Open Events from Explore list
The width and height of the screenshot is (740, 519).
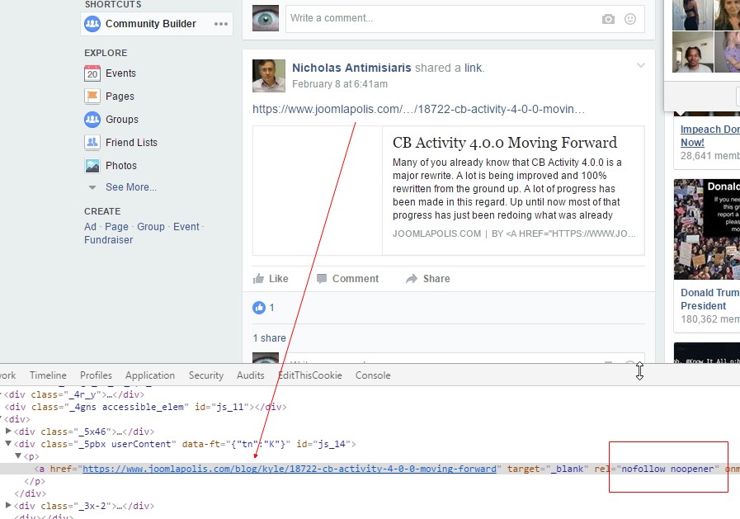120,73
